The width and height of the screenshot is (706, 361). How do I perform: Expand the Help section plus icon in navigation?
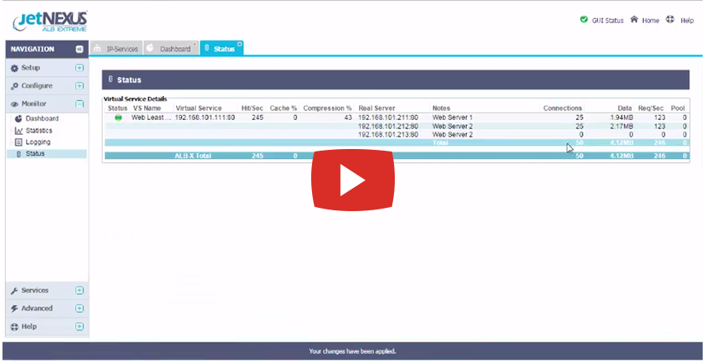point(79,327)
